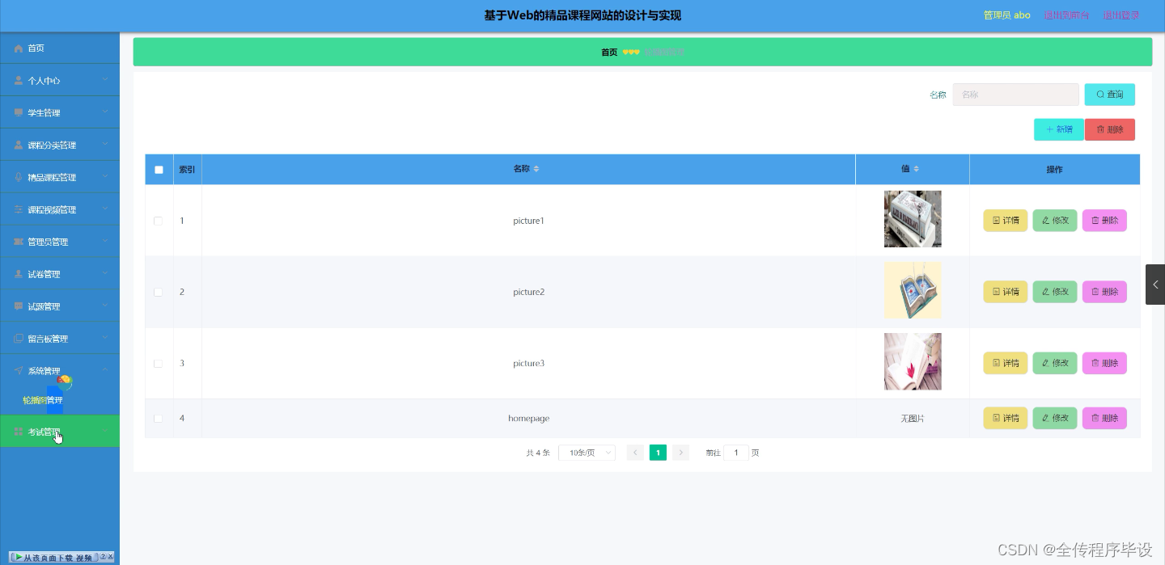
Task: Click the person icon beside 个人中心
Action: (x=19, y=81)
